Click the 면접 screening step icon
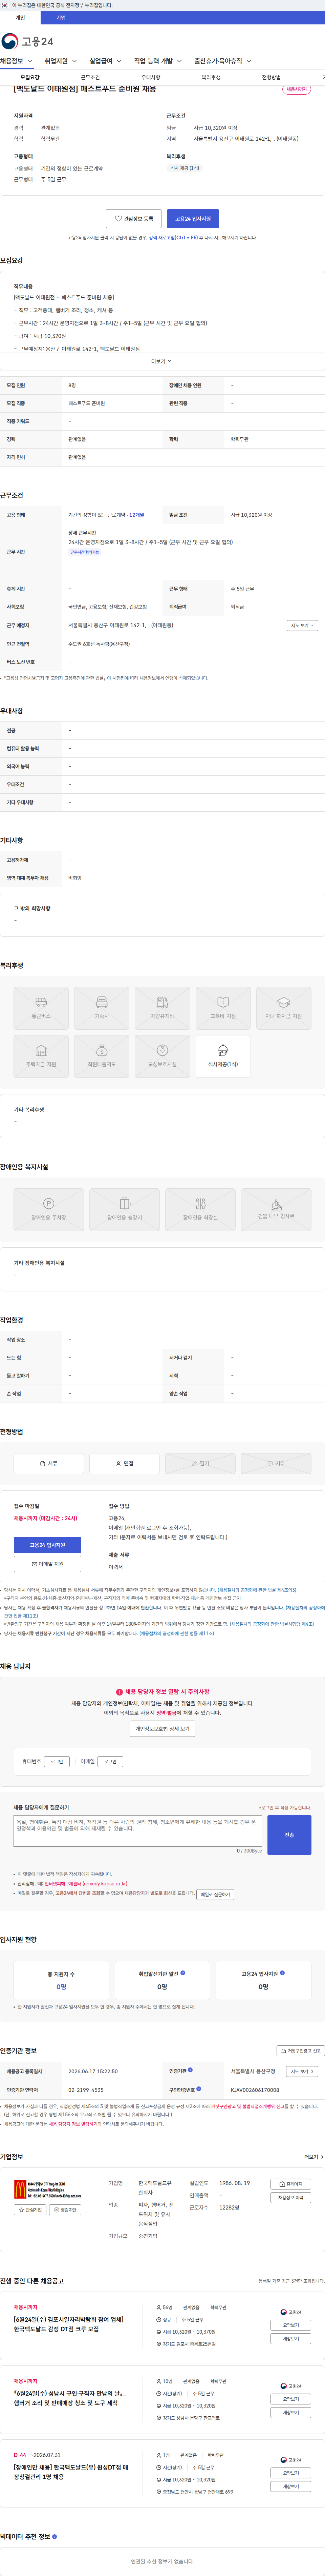The height and width of the screenshot is (2576, 325). [124, 1463]
